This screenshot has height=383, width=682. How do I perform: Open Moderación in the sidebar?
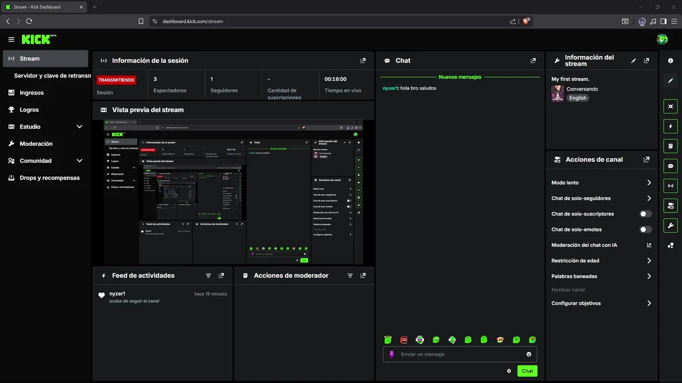point(45,144)
